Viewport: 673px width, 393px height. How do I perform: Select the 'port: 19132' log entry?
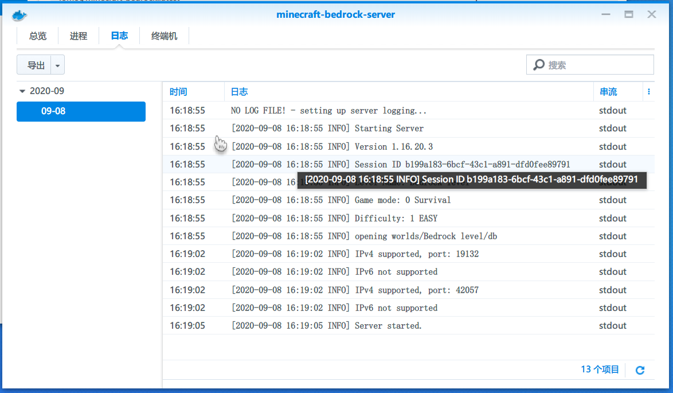[409, 254]
